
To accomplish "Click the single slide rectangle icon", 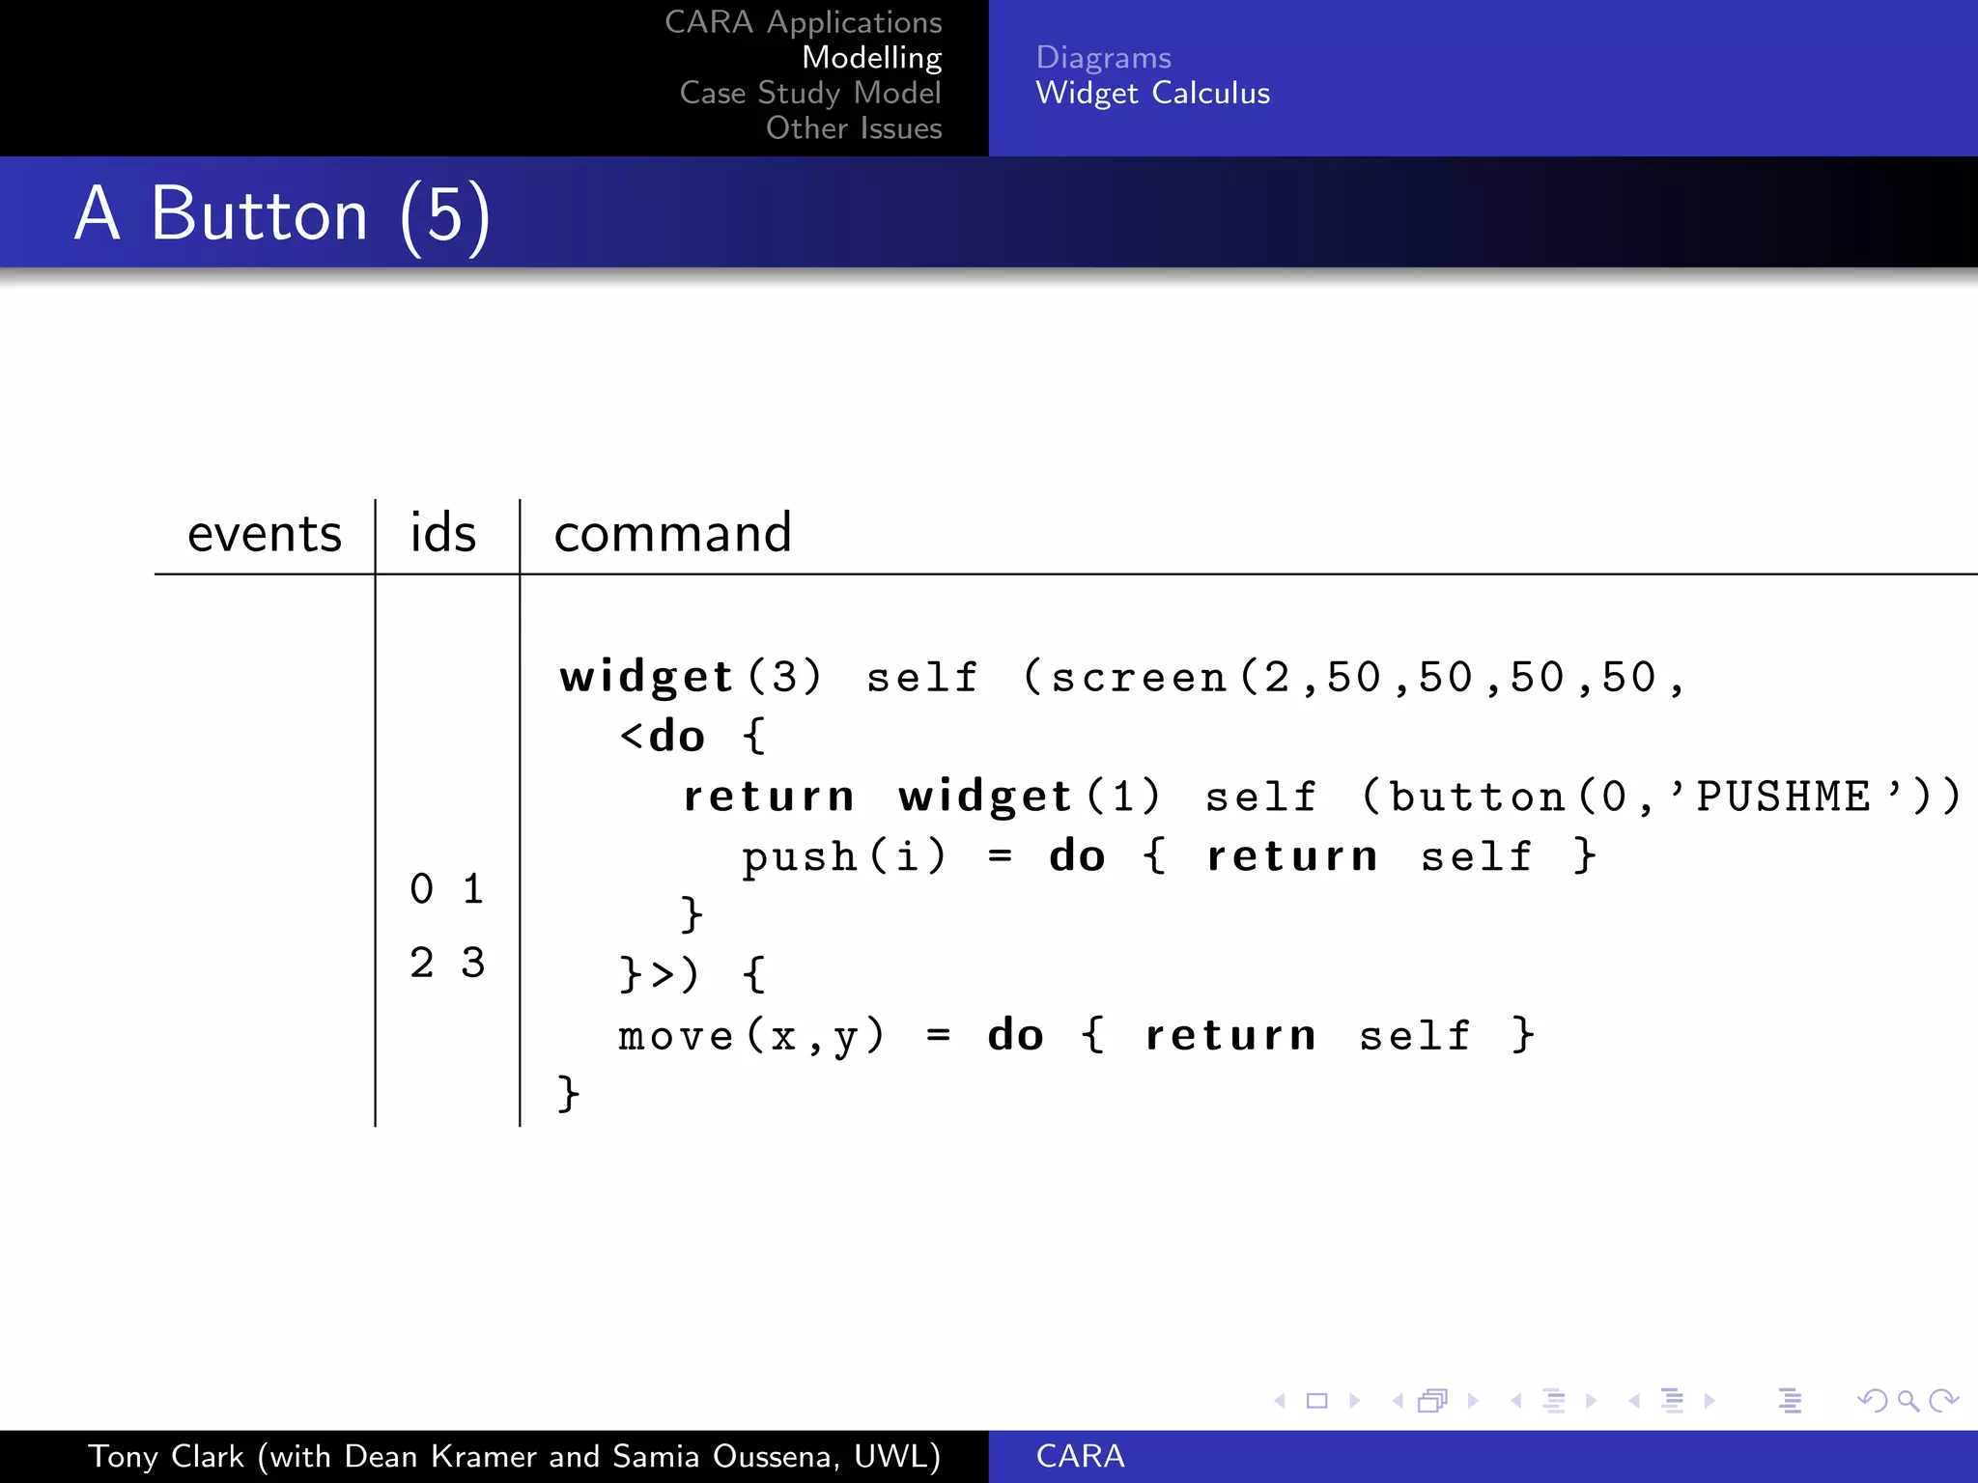I will point(1316,1400).
